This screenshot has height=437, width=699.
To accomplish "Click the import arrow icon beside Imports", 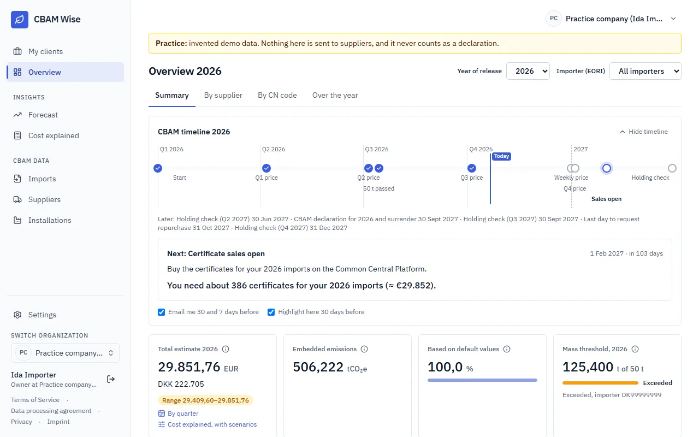I will point(17,179).
